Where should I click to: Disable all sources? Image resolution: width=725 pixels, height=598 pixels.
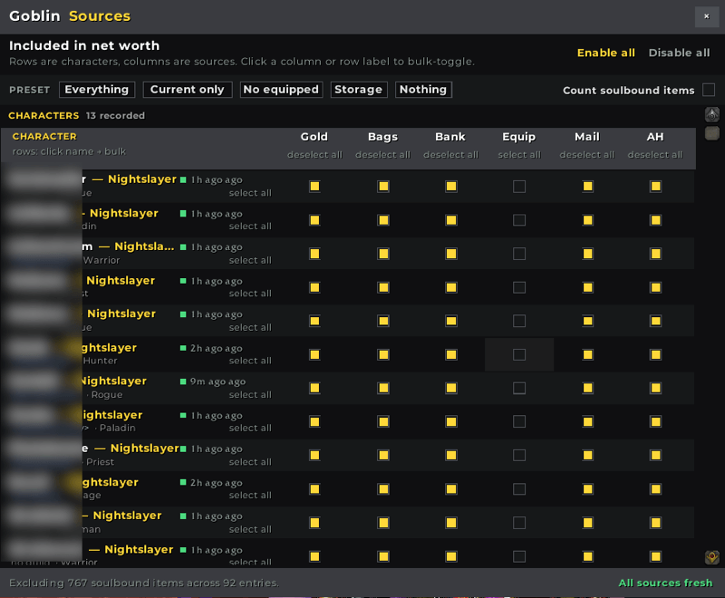679,53
